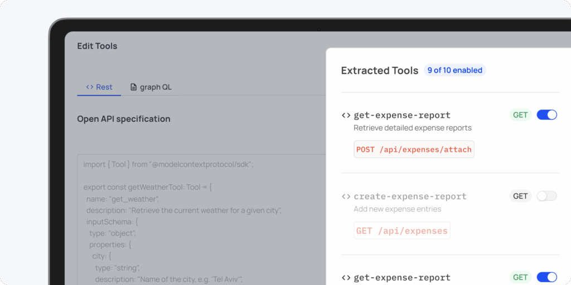The width and height of the screenshot is (571, 285).
Task: Click the code icon of the partially visible get-expense-report
Action: coord(346,277)
